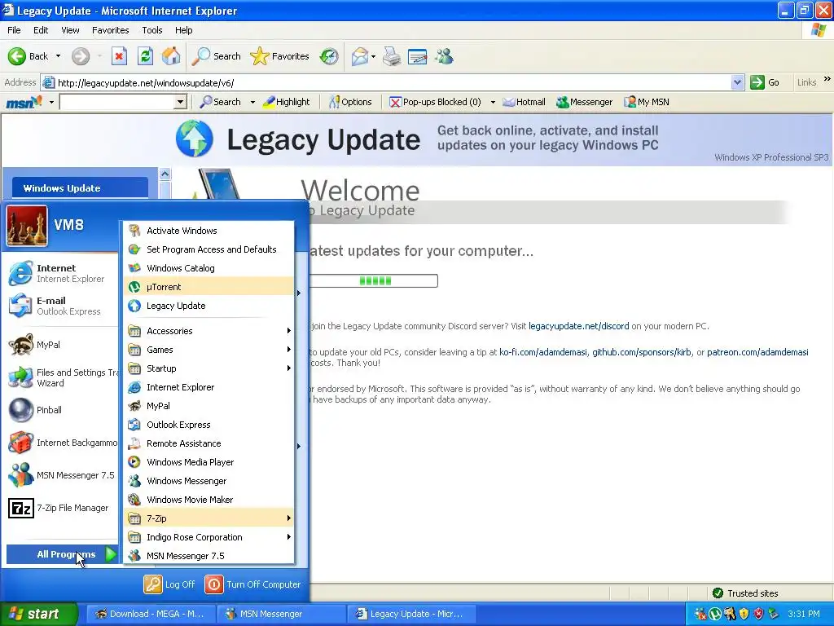
Task: Click the Home icon in IE toolbar
Action: tap(171, 56)
